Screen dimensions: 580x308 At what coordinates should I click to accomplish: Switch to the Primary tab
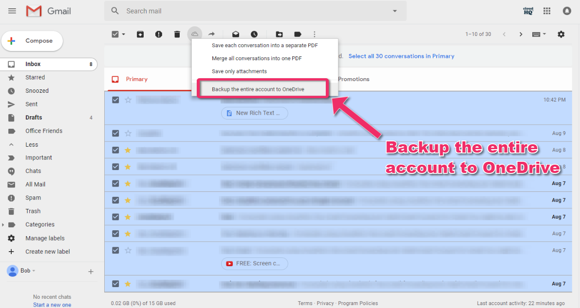coord(136,79)
